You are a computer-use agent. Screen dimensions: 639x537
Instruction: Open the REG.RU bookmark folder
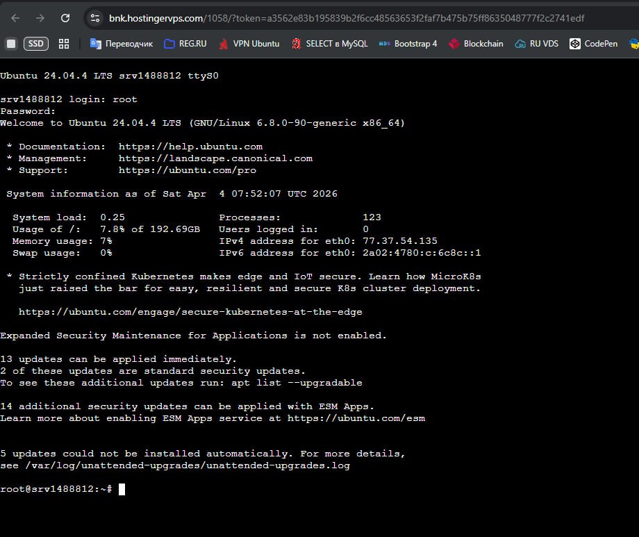pos(185,44)
